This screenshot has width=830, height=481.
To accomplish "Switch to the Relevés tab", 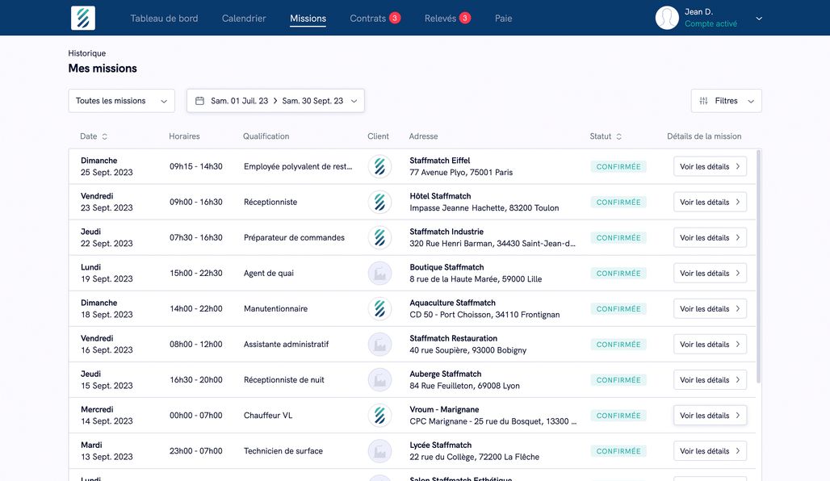I will click(441, 18).
